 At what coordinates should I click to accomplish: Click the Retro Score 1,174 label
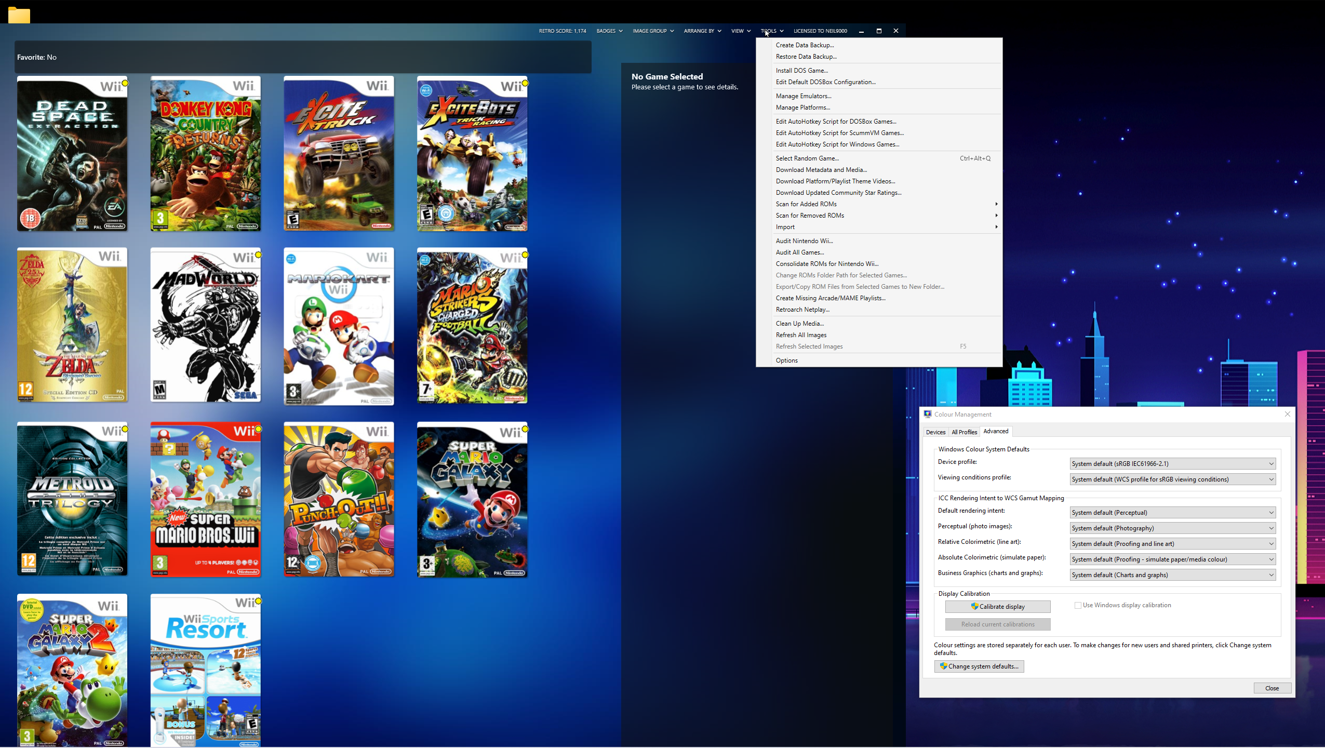click(563, 31)
